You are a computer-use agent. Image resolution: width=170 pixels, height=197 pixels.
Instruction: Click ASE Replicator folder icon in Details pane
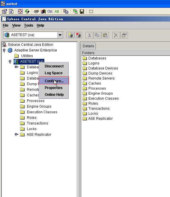point(85,119)
